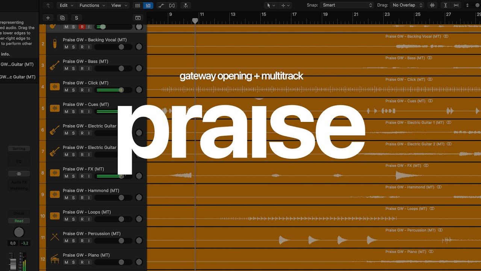Click the Click track volume slider

(x=113, y=90)
